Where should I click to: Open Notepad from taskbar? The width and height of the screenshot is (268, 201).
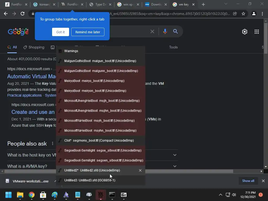point(77,195)
